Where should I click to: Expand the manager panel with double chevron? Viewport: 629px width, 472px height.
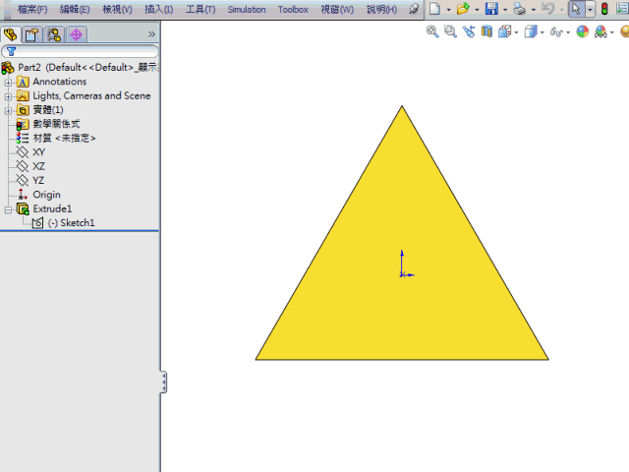151,34
